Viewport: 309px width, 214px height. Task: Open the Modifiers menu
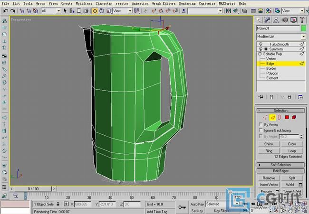click(x=84, y=3)
